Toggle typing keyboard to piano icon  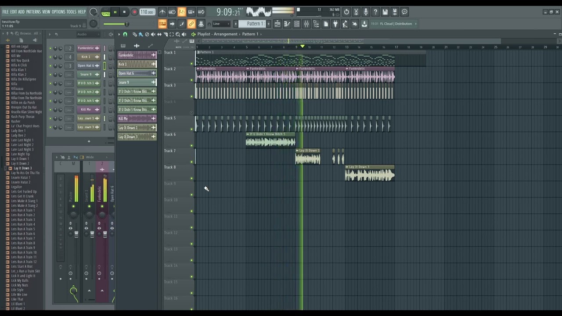pyautogui.click(x=162, y=24)
